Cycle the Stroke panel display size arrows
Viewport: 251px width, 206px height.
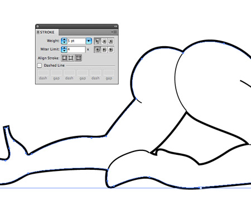pos(38,32)
